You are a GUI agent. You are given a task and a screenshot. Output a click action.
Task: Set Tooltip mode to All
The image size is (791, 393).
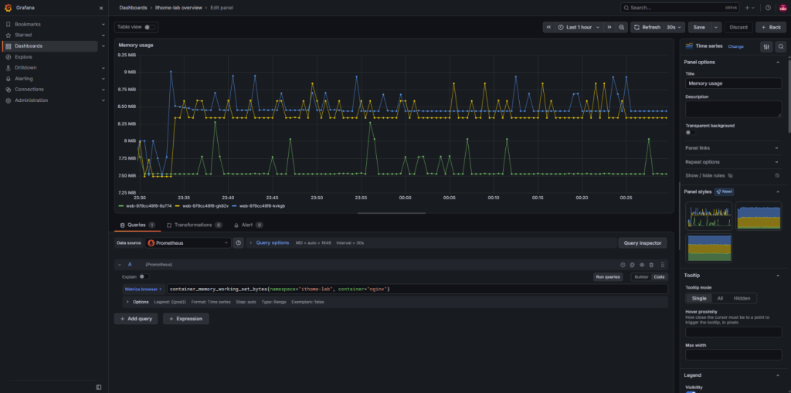[x=720, y=298]
